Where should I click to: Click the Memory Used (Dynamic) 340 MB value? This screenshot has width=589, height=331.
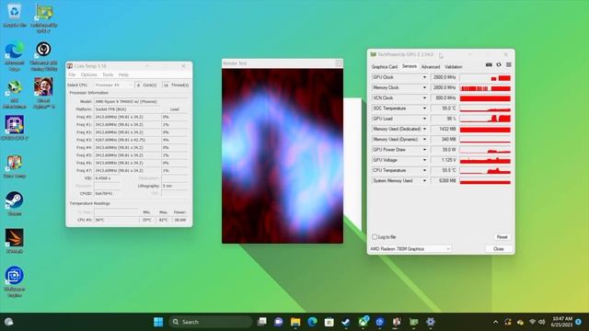pyautogui.click(x=444, y=139)
